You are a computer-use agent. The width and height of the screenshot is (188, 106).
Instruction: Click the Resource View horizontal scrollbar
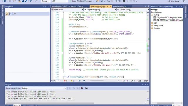[165, 103]
